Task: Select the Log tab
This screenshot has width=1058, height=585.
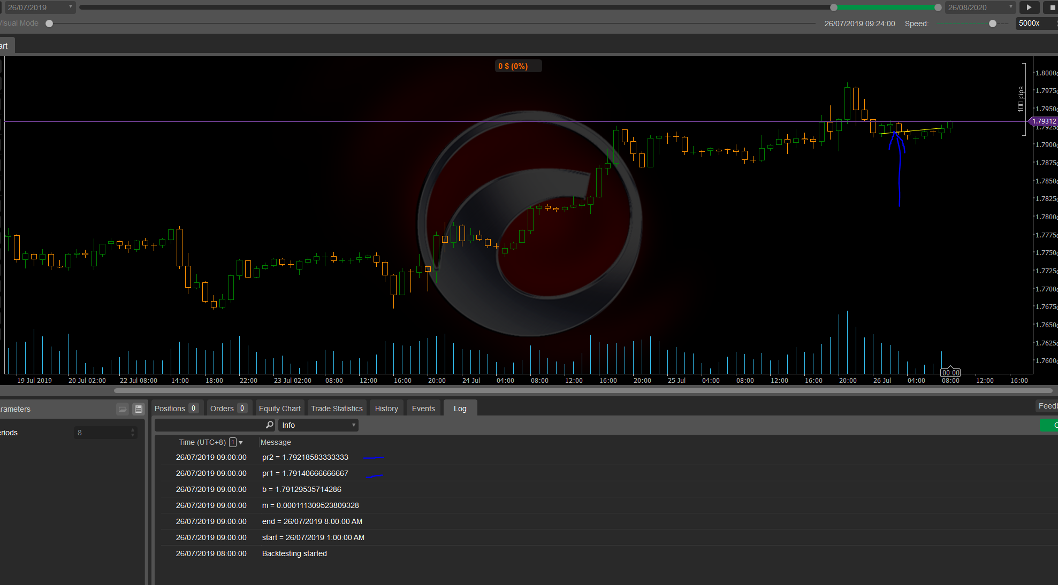Action: tap(460, 409)
